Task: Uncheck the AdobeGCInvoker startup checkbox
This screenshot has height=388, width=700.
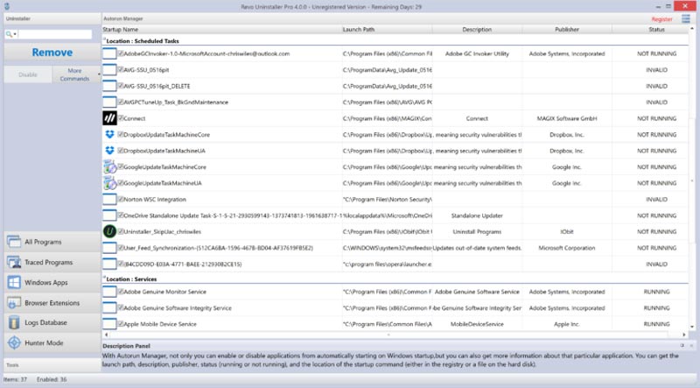Action: pos(121,53)
